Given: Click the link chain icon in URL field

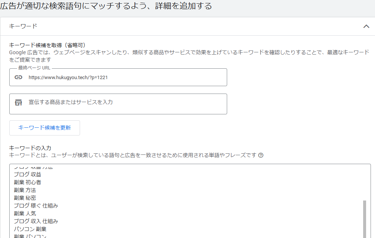Looking at the screenshot, I should click(19, 78).
